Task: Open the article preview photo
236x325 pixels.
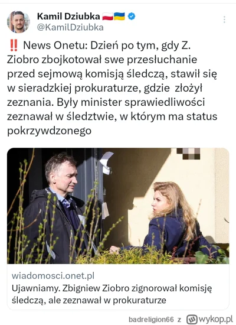Action: tap(118, 206)
